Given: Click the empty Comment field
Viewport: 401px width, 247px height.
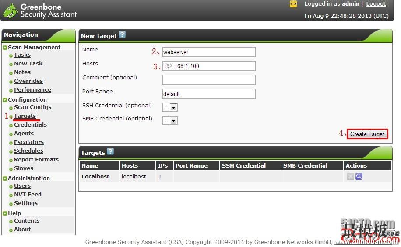Looking at the screenshot, I should point(209,80).
